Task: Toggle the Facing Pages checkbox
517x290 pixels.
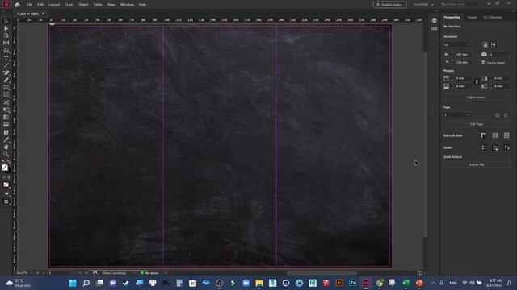Action: click(x=484, y=63)
